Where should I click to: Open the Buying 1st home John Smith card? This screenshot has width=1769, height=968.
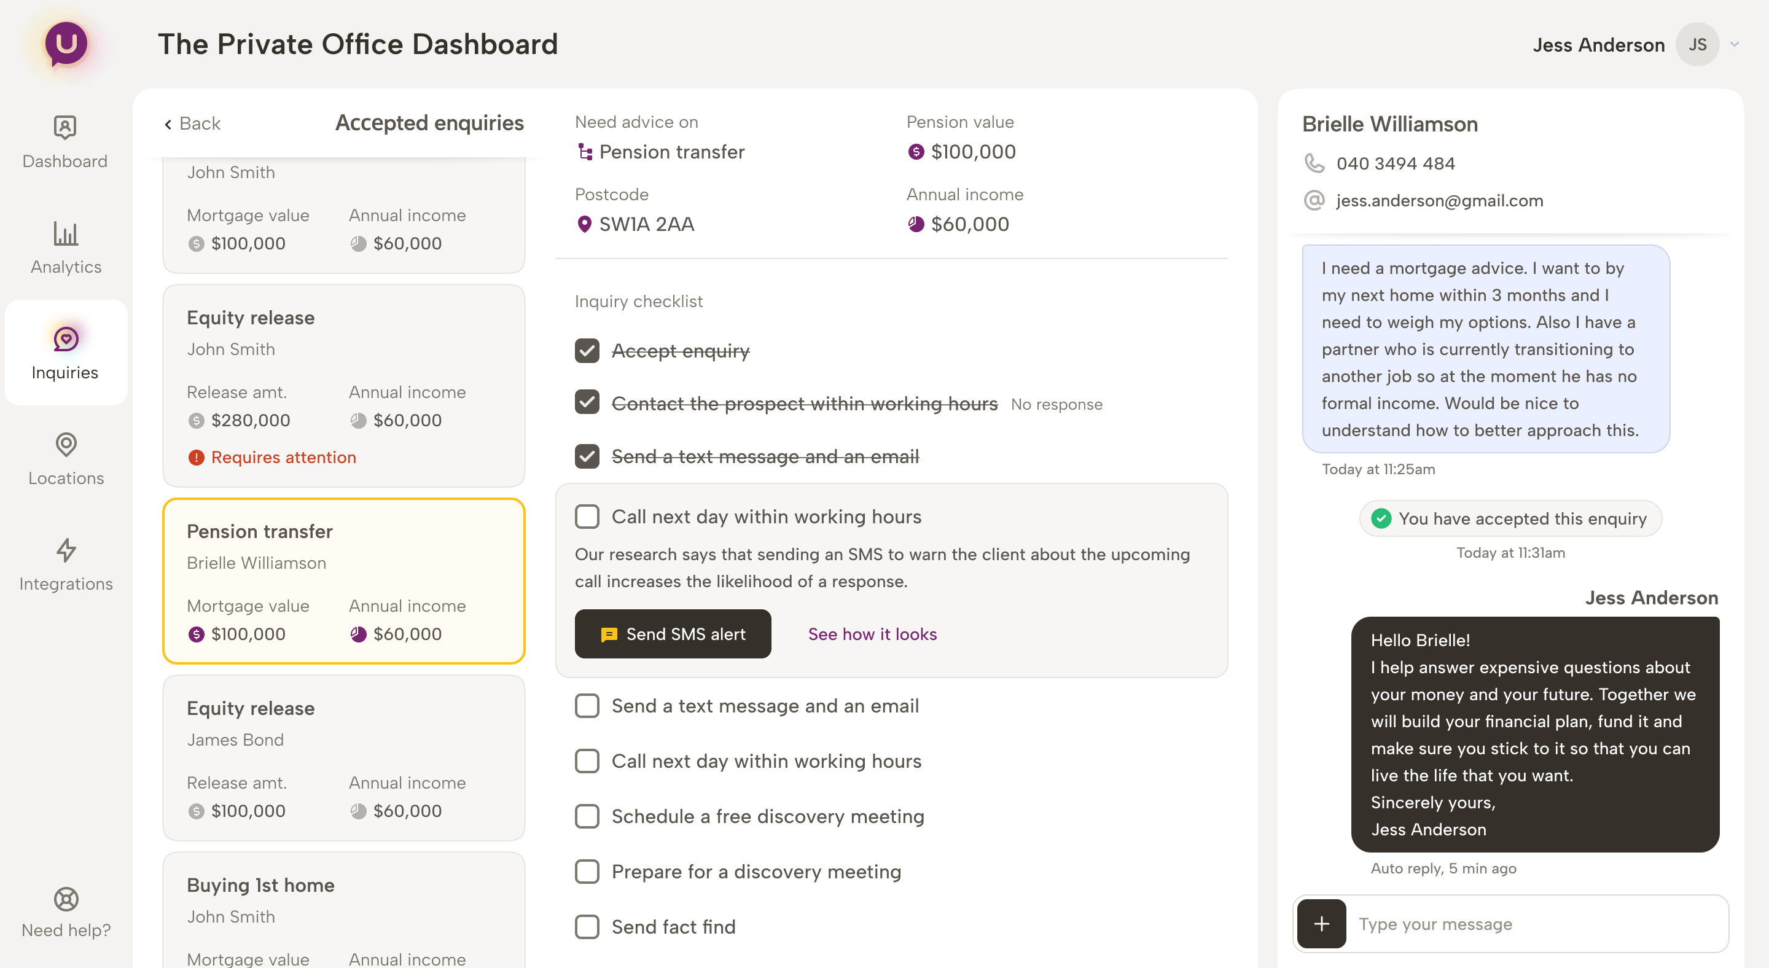click(x=344, y=911)
